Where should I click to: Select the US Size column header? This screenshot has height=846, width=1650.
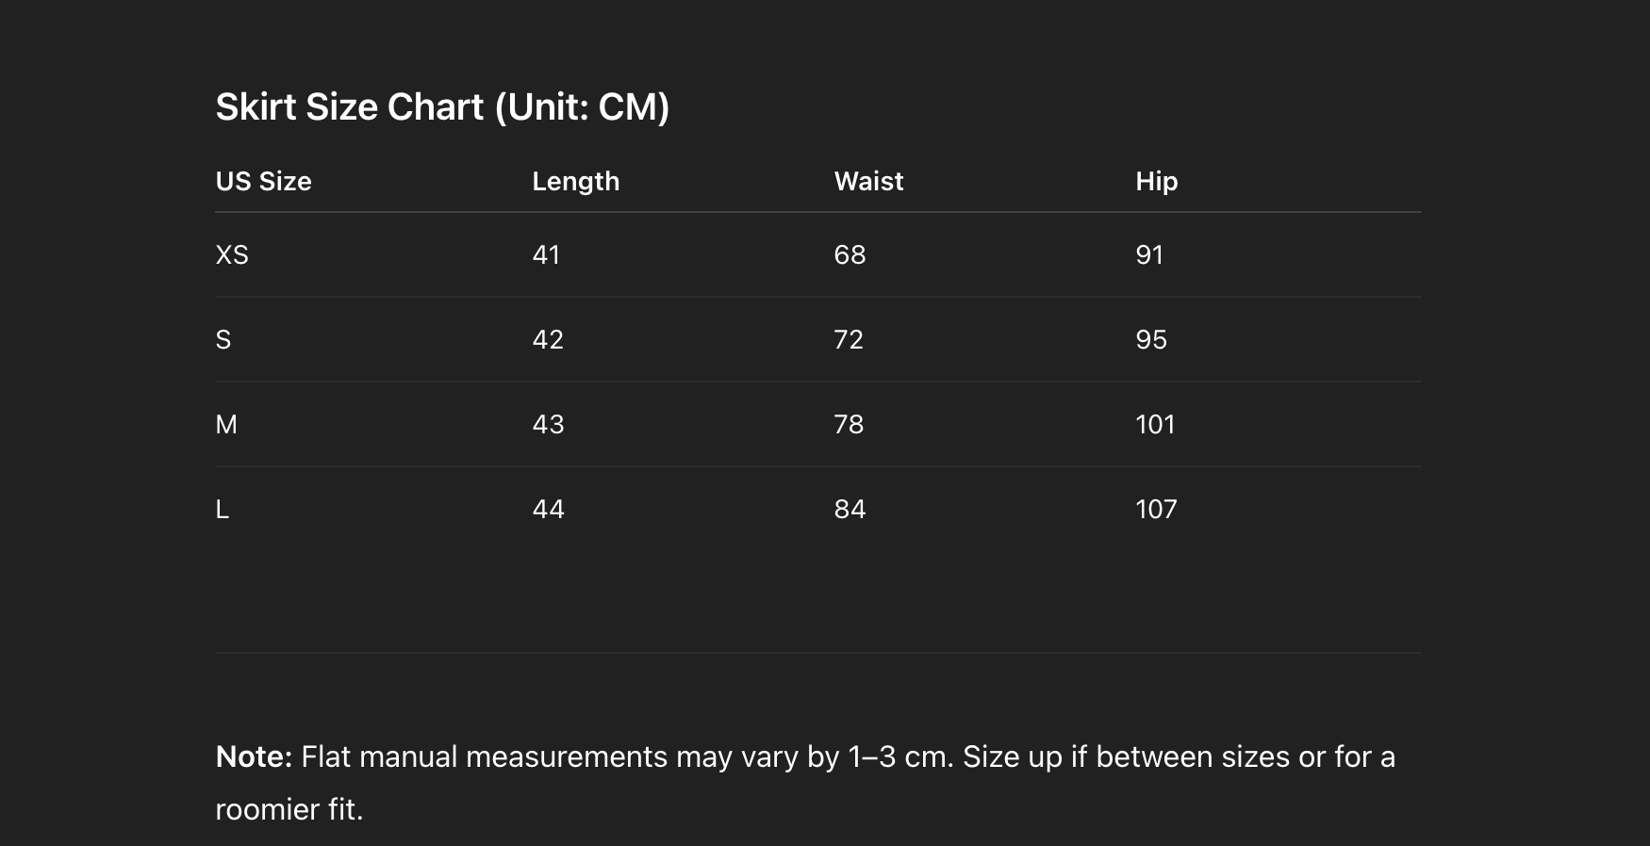tap(264, 181)
